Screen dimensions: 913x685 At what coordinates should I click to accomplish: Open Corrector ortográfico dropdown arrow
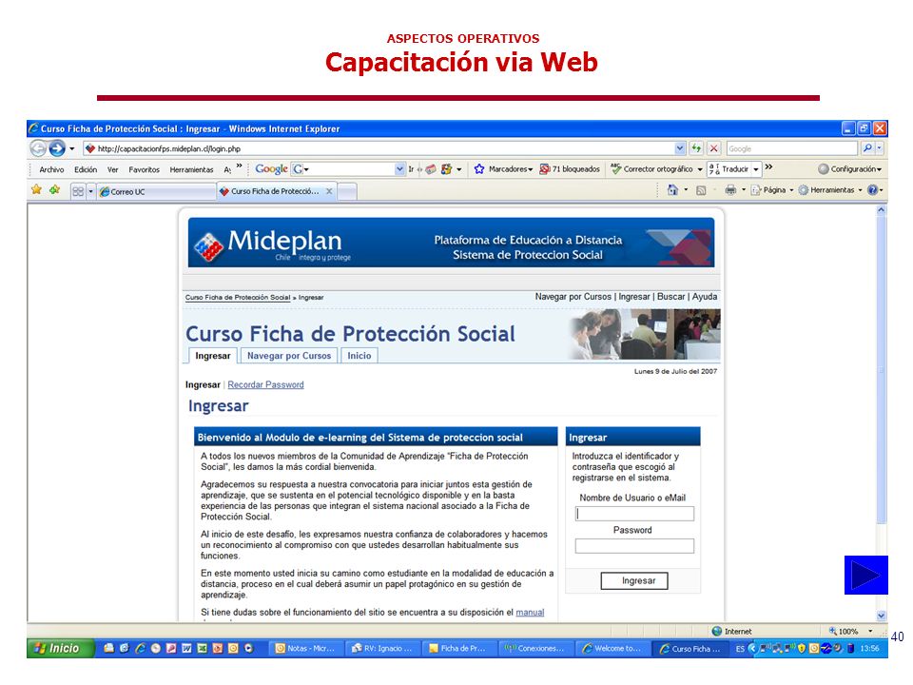point(700,169)
